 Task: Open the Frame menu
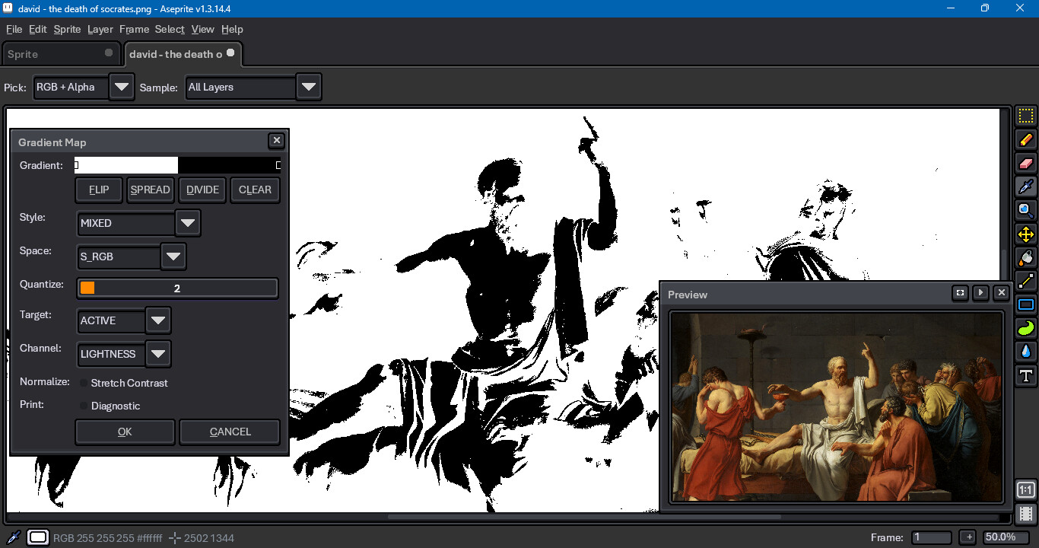point(134,29)
